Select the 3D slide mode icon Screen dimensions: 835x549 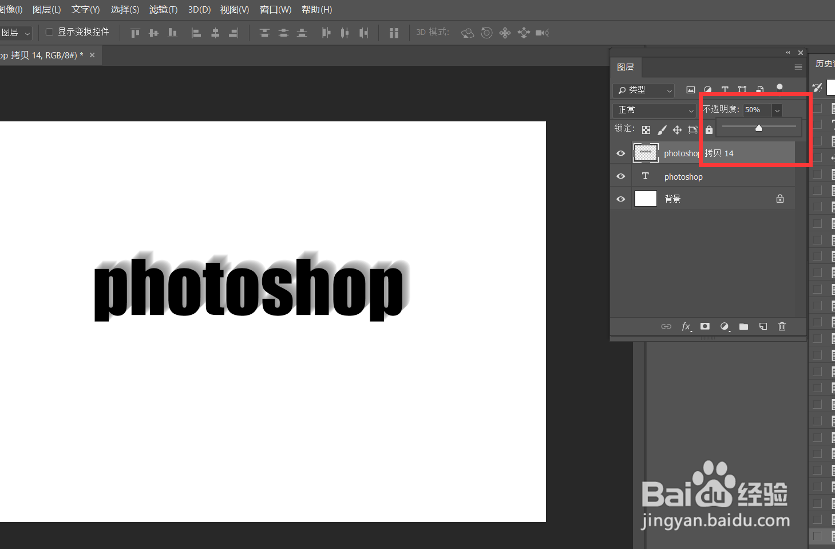coord(524,33)
